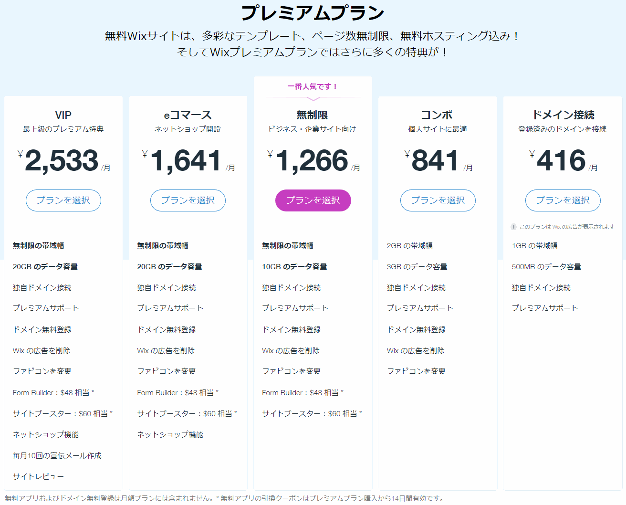Select the コンボ plan button
The width and height of the screenshot is (626, 505).
coord(438,200)
